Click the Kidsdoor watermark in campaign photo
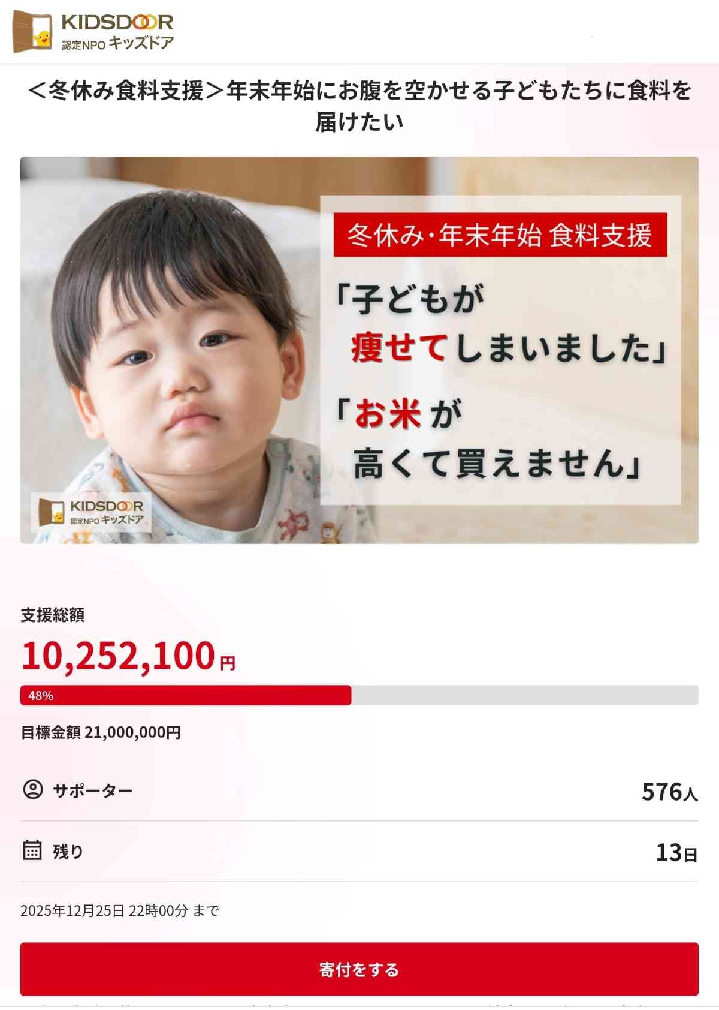719x1010 pixels. pyautogui.click(x=91, y=512)
